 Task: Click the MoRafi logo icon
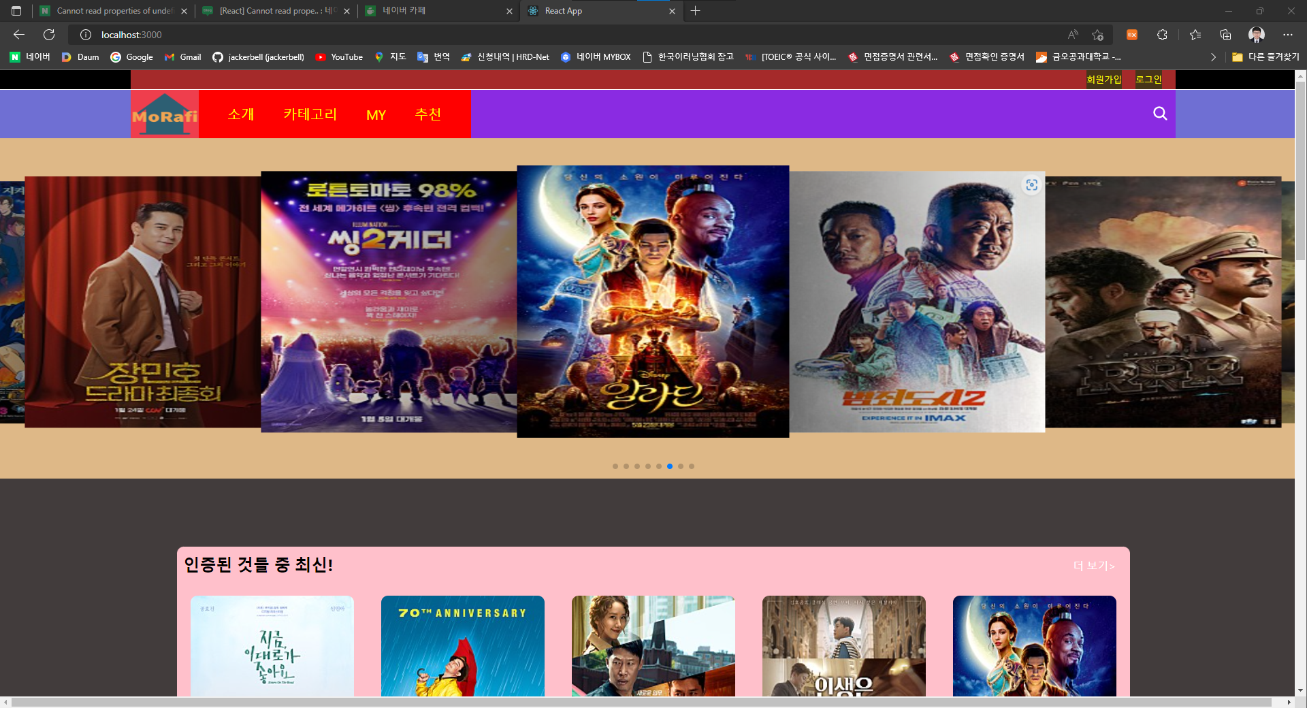(165, 114)
